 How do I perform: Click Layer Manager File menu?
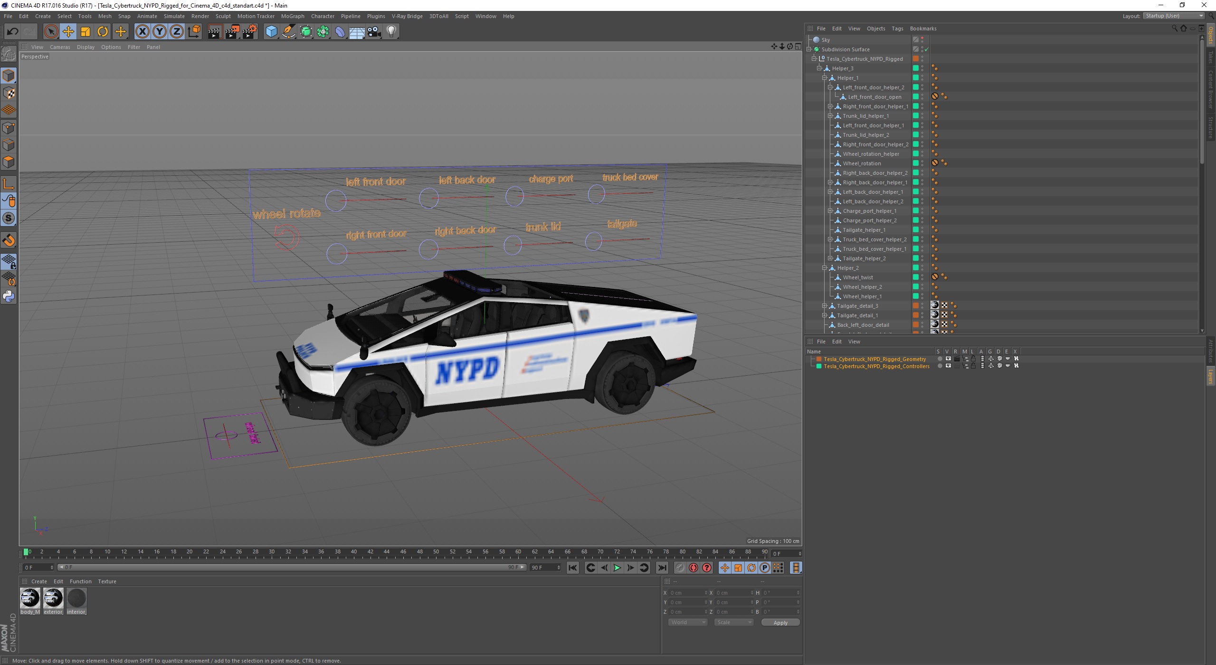821,342
